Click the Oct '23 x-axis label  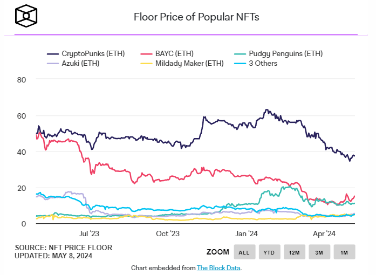click(167, 233)
